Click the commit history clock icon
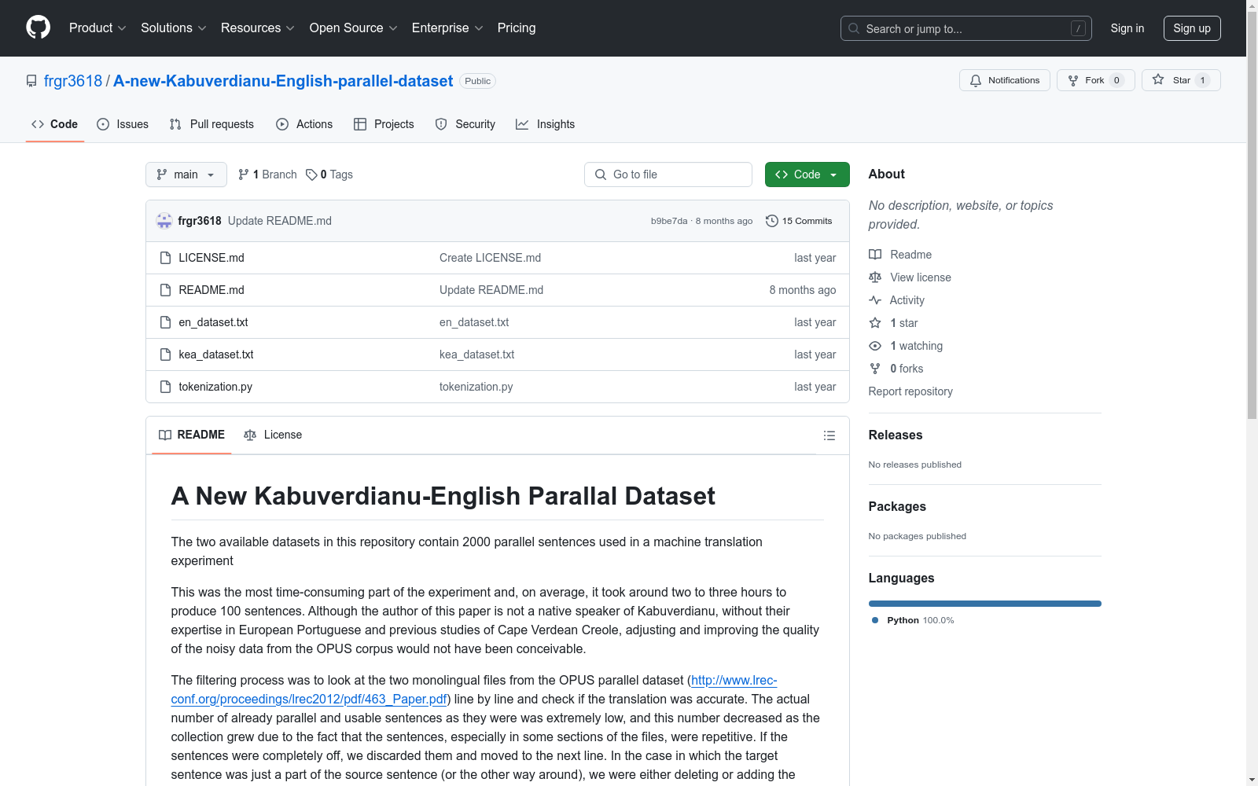Image resolution: width=1258 pixels, height=786 pixels. pos(772,221)
